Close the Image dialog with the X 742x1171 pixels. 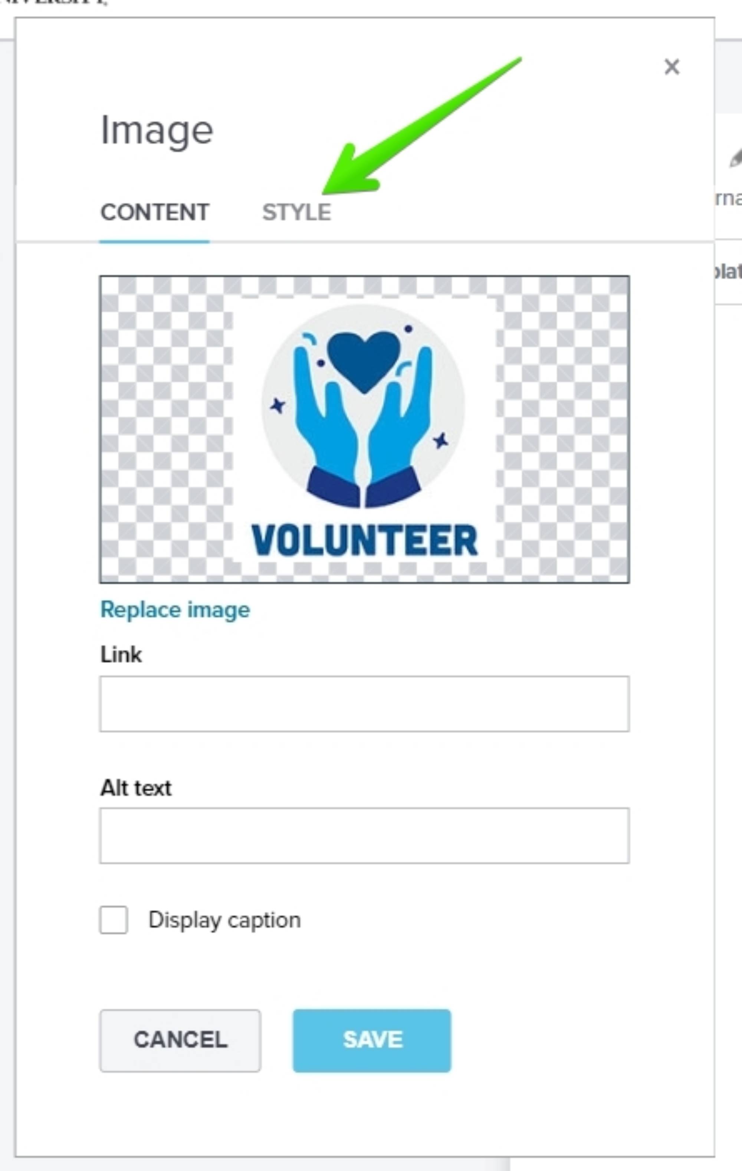672,66
